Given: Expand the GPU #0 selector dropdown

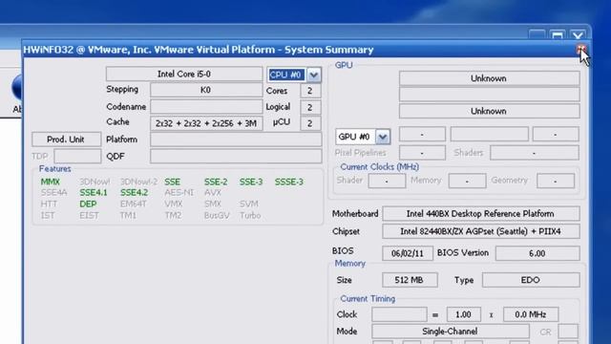Looking at the screenshot, I should pos(383,137).
